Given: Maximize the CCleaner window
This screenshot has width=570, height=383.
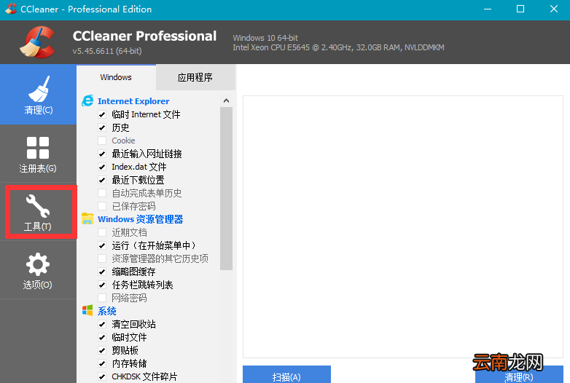Looking at the screenshot, I should [x=520, y=9].
